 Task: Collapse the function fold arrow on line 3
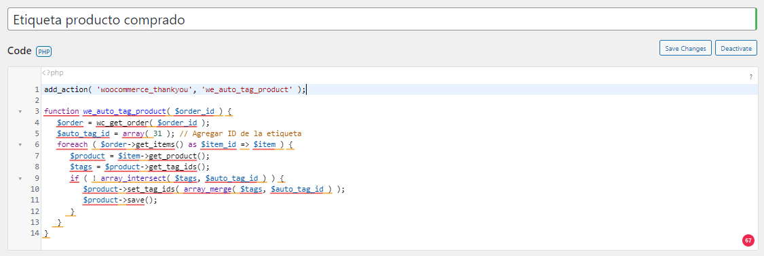pos(20,112)
